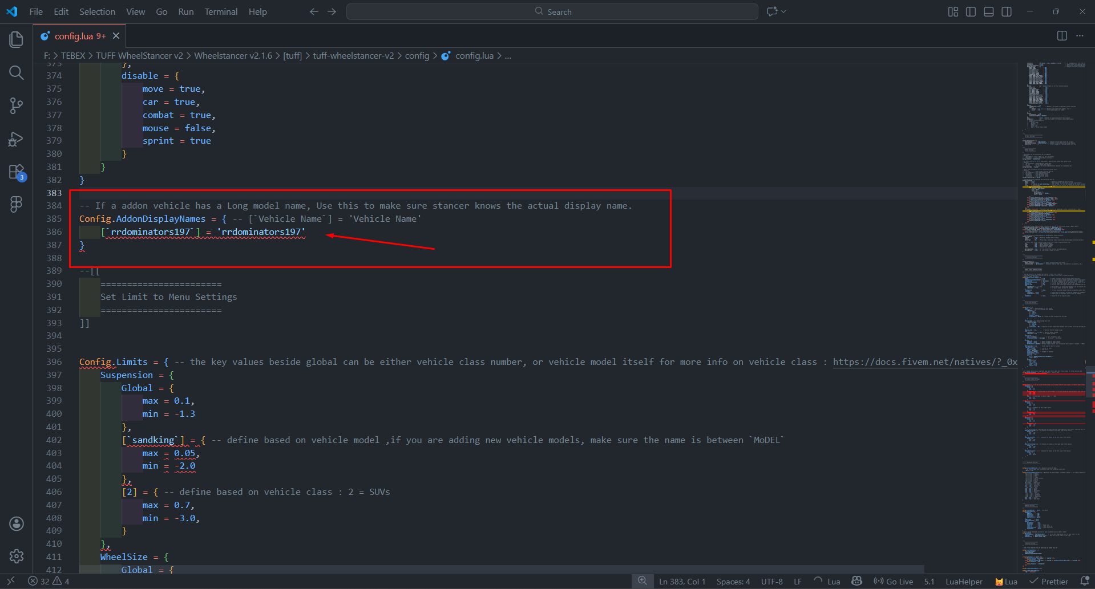Open editor More Actions ellipsis menu
1095x589 pixels.
[x=1080, y=36]
